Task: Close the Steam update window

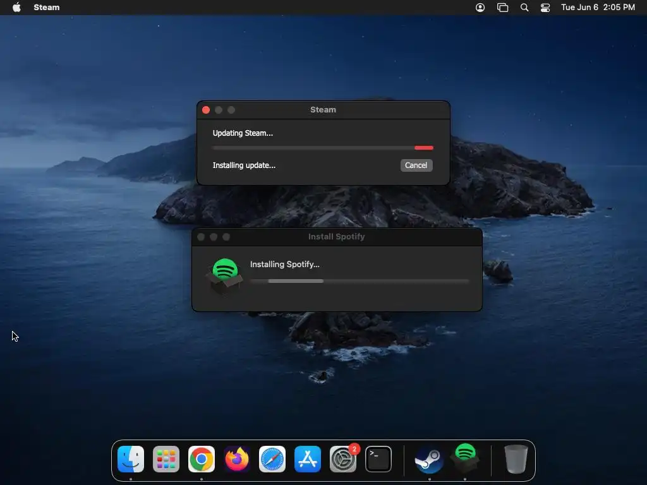Action: tap(206, 110)
